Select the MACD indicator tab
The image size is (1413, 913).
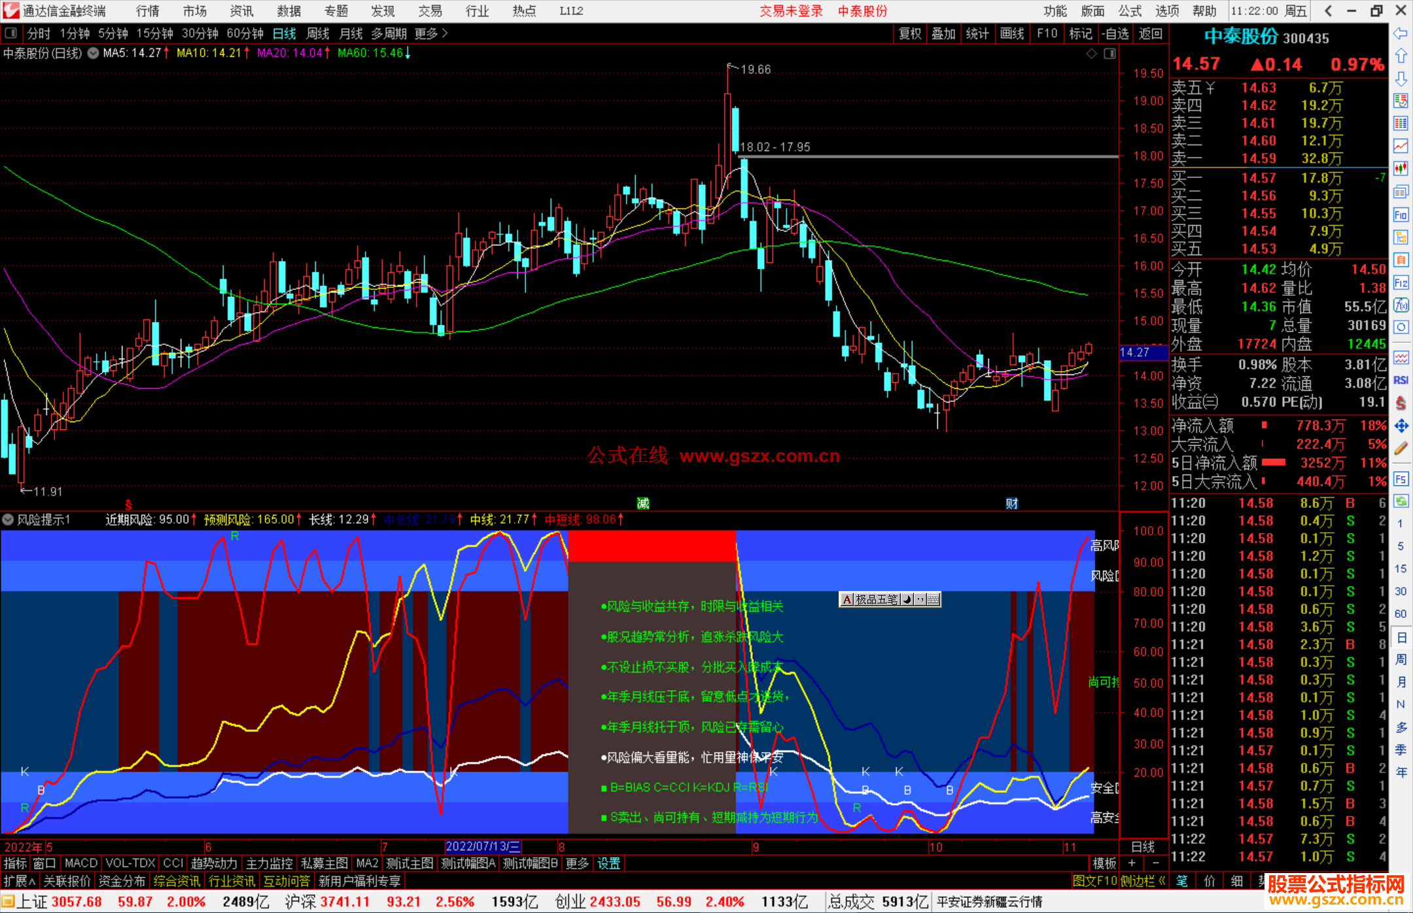click(x=81, y=863)
